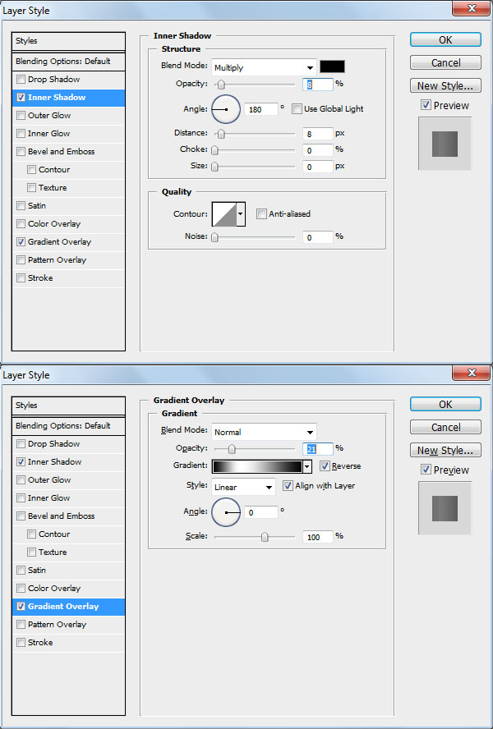The image size is (493, 729).
Task: Enable Bevel and Emboss in top dialog
Action: [21, 152]
